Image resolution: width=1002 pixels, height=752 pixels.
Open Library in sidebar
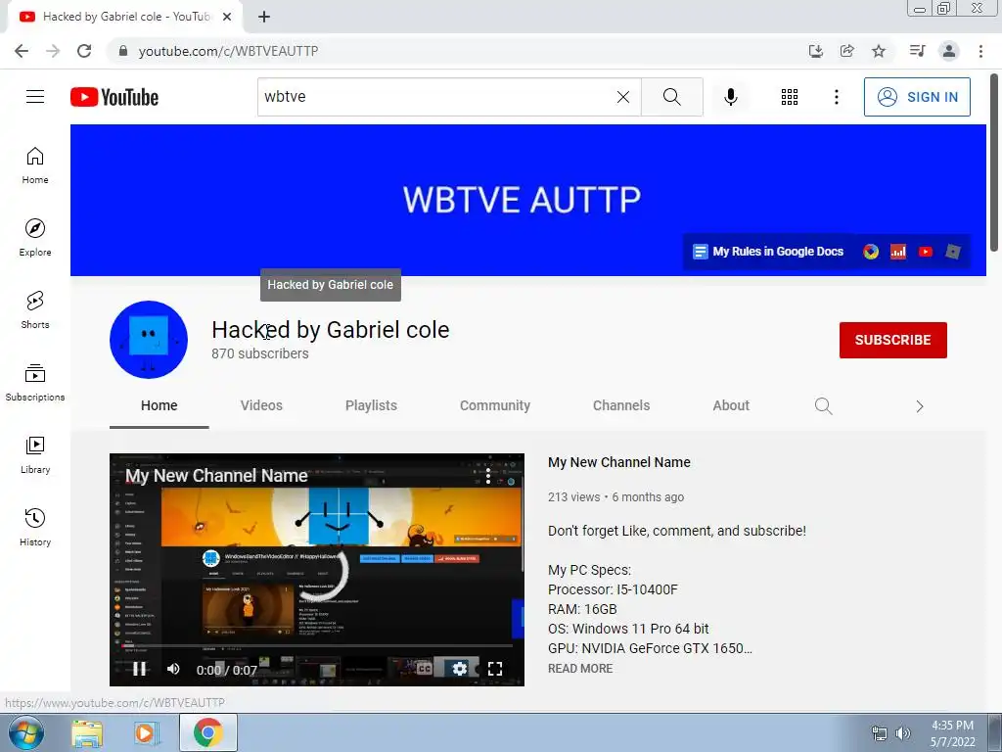[35, 454]
